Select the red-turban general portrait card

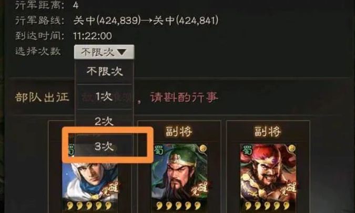(268, 177)
